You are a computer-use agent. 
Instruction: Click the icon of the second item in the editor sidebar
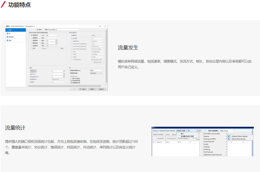(7, 33)
